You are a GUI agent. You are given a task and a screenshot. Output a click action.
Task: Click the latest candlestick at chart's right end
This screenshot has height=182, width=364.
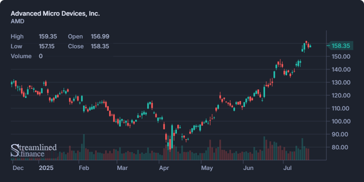tap(310, 46)
